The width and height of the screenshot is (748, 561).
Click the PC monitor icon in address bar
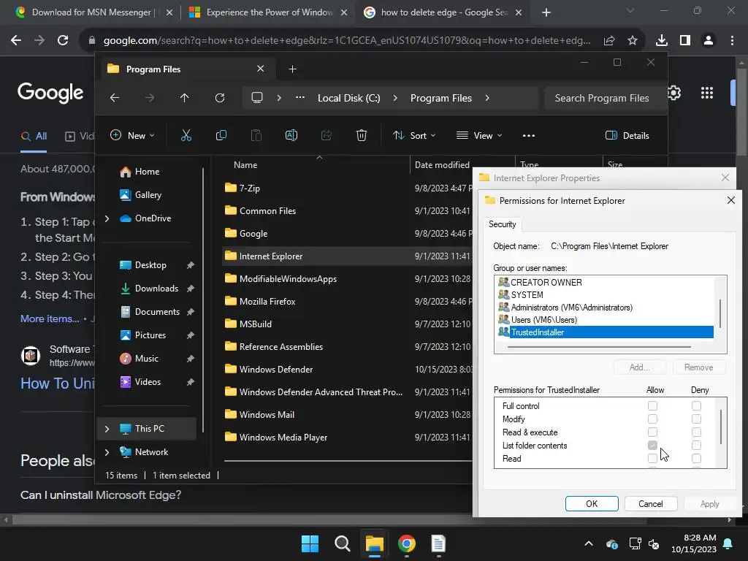pyautogui.click(x=257, y=98)
